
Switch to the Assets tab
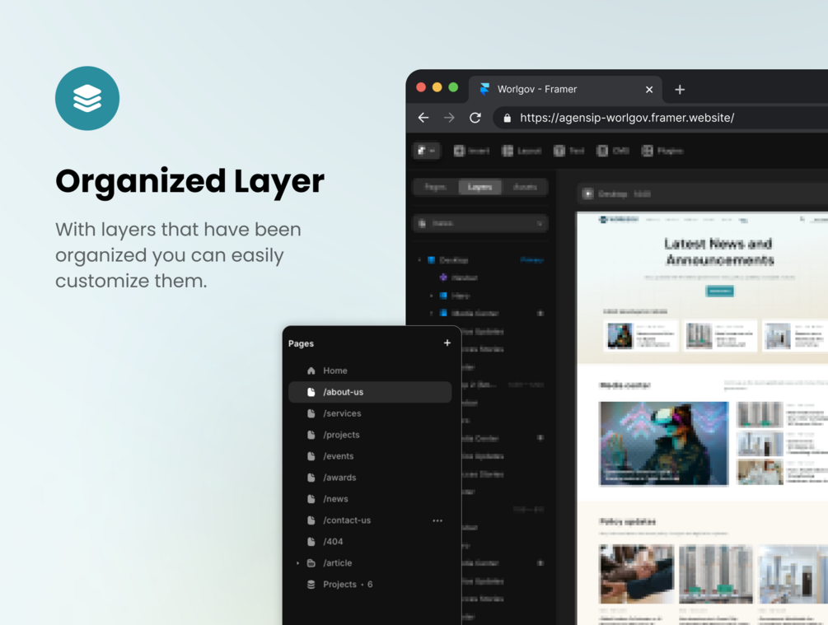click(x=525, y=187)
